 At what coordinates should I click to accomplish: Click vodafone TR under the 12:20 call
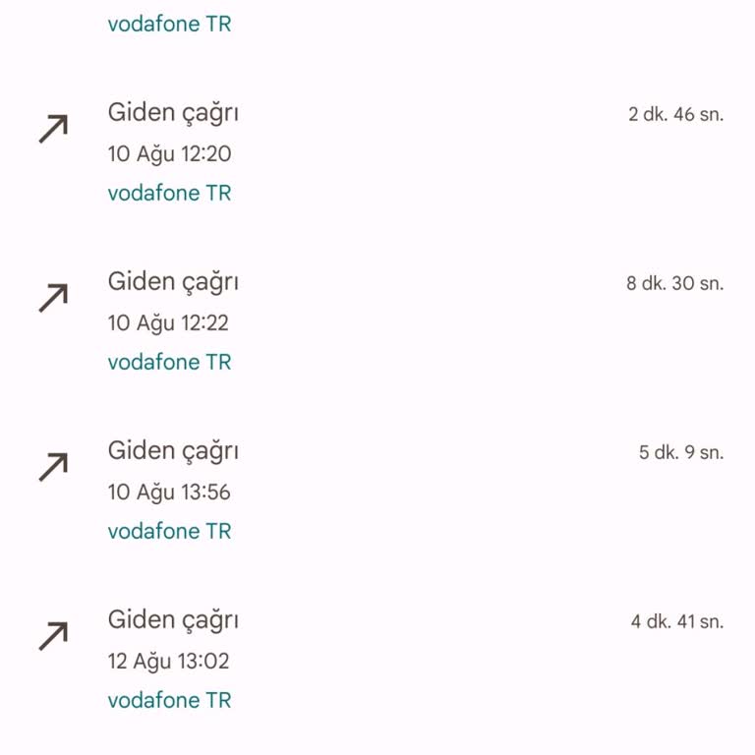click(169, 194)
